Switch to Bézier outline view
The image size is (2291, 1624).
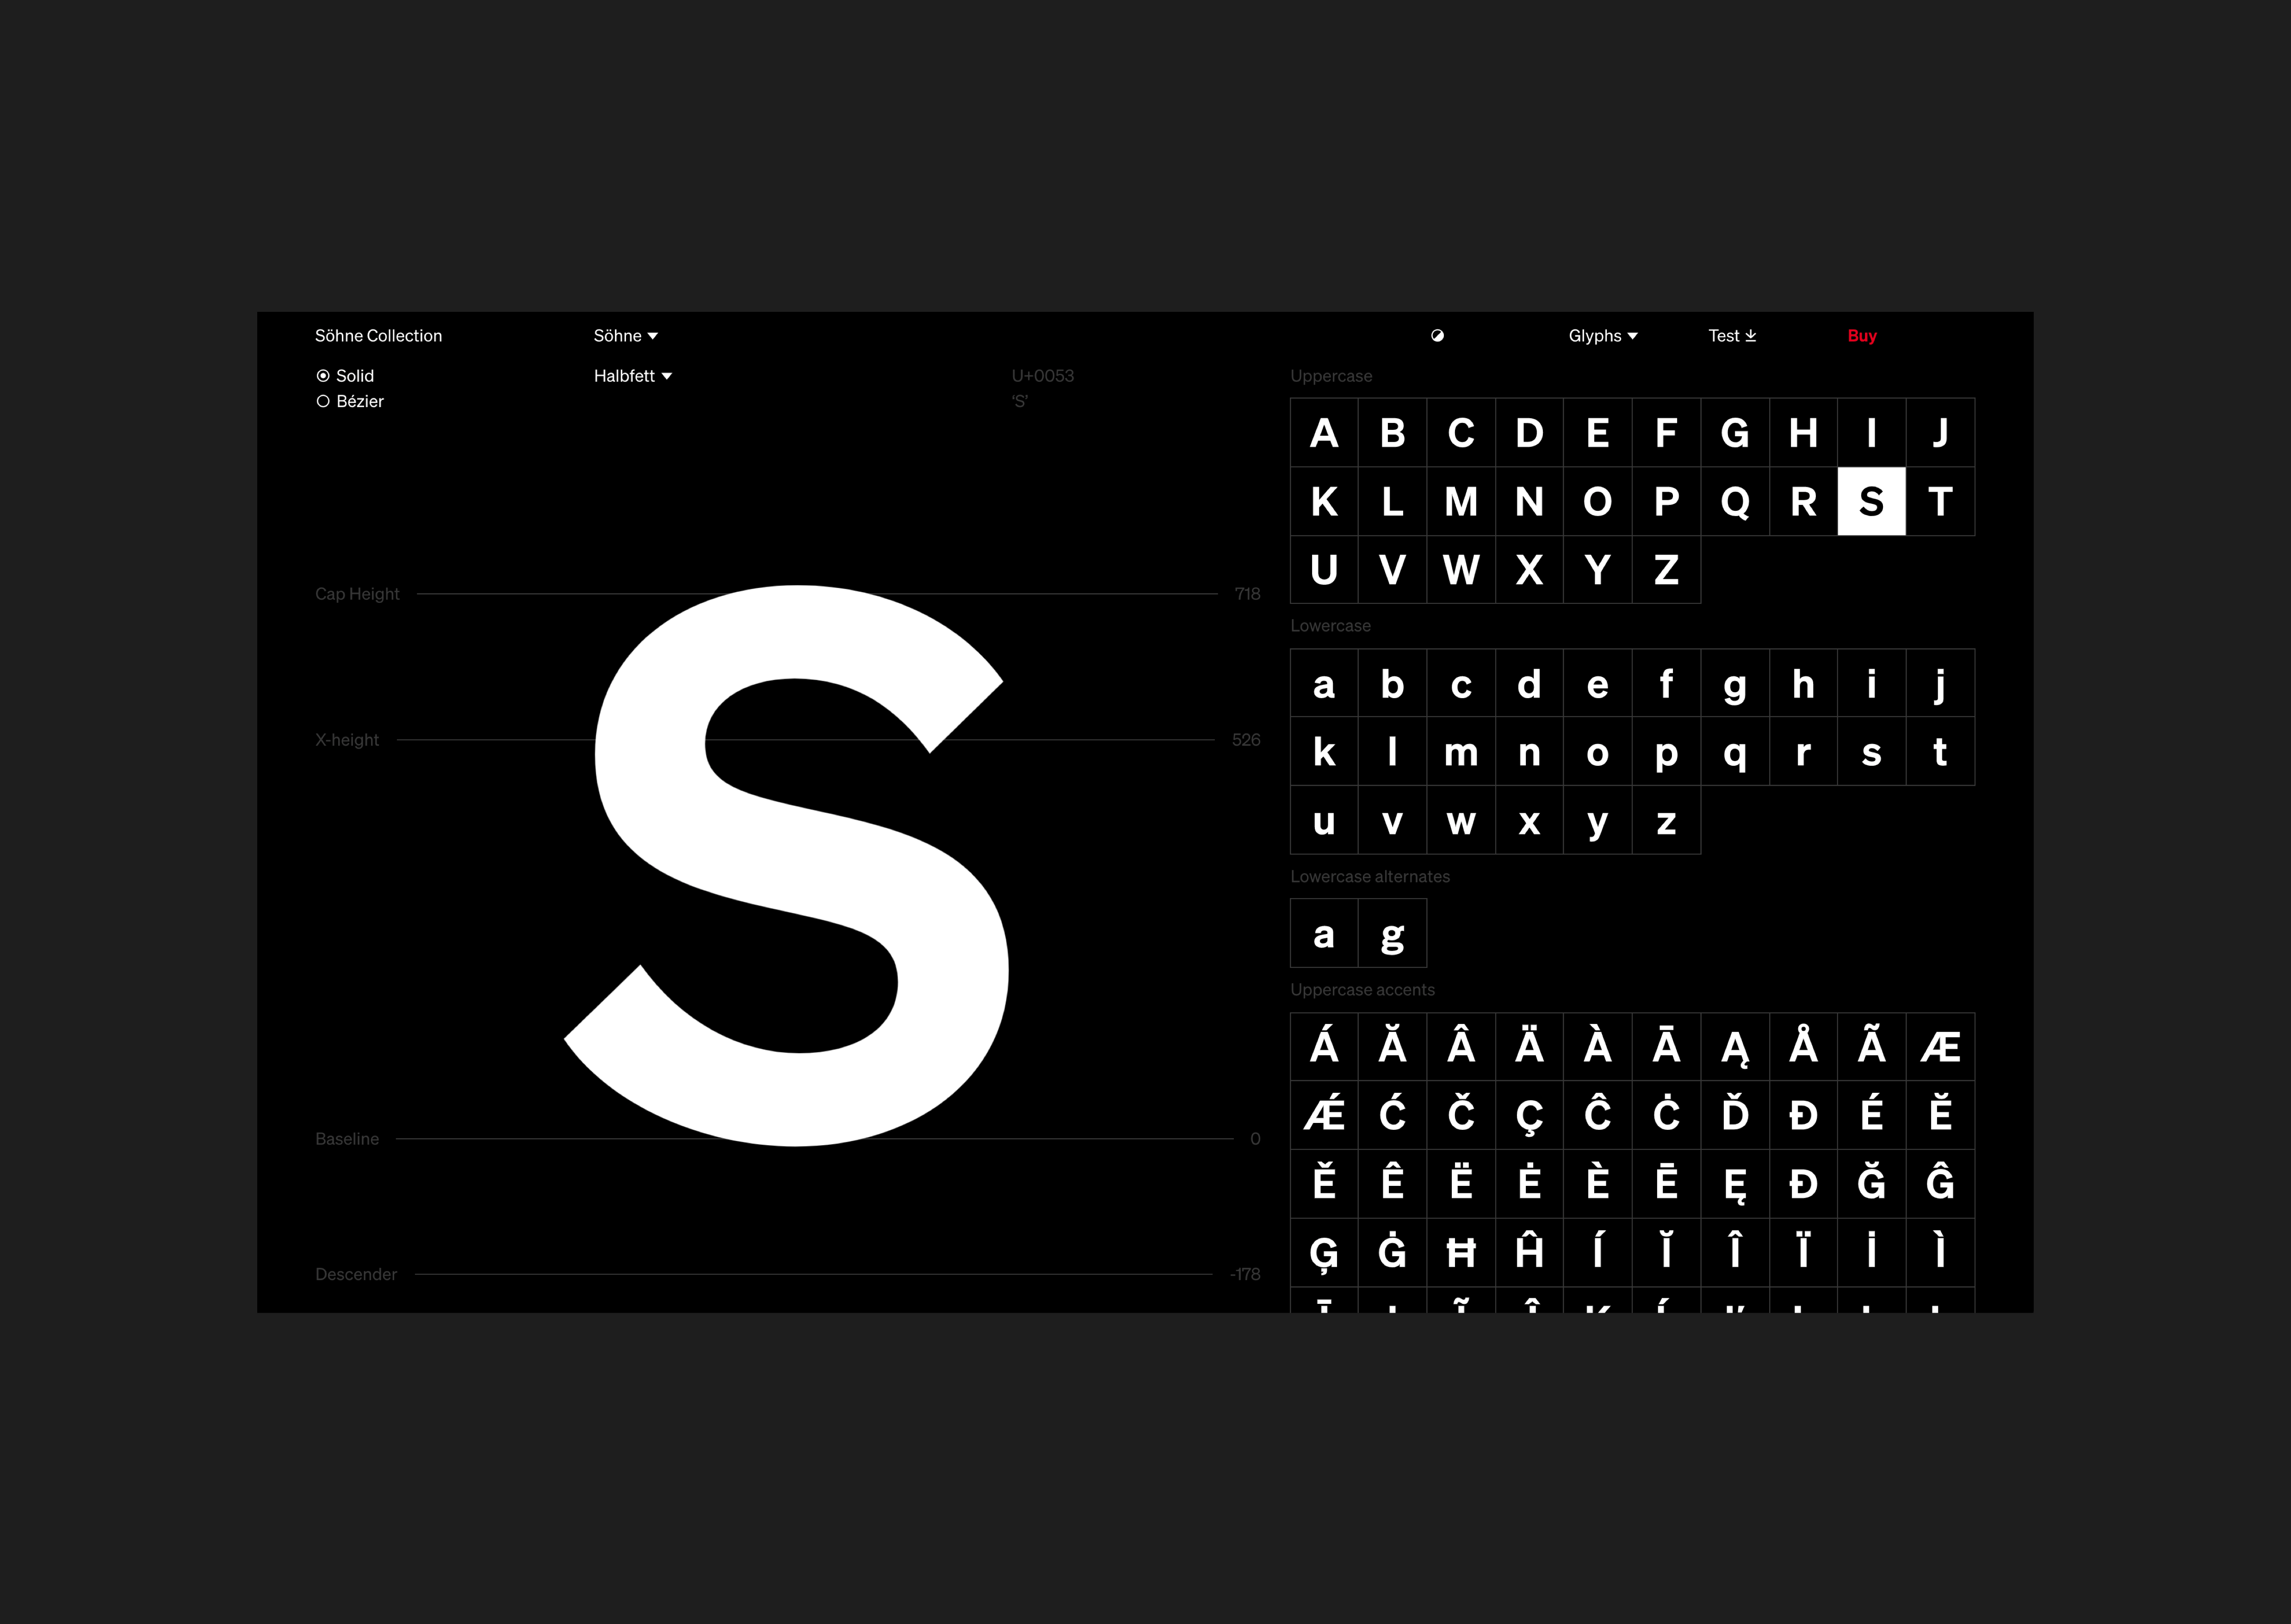[x=323, y=401]
